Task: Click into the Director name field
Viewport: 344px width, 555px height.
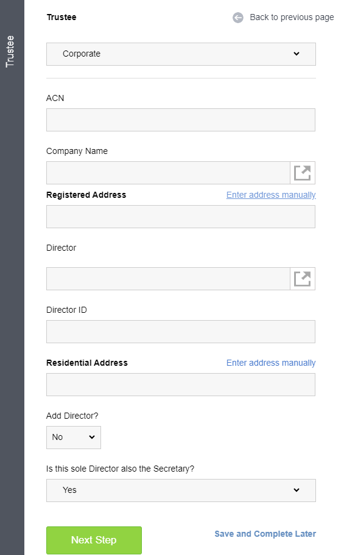Action: click(168, 279)
